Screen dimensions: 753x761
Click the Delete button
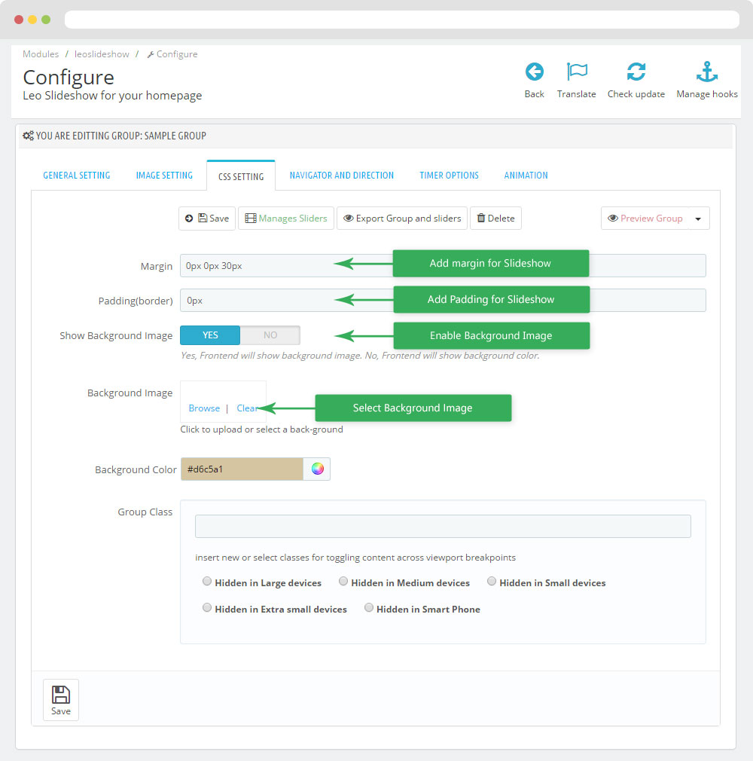pyautogui.click(x=496, y=219)
